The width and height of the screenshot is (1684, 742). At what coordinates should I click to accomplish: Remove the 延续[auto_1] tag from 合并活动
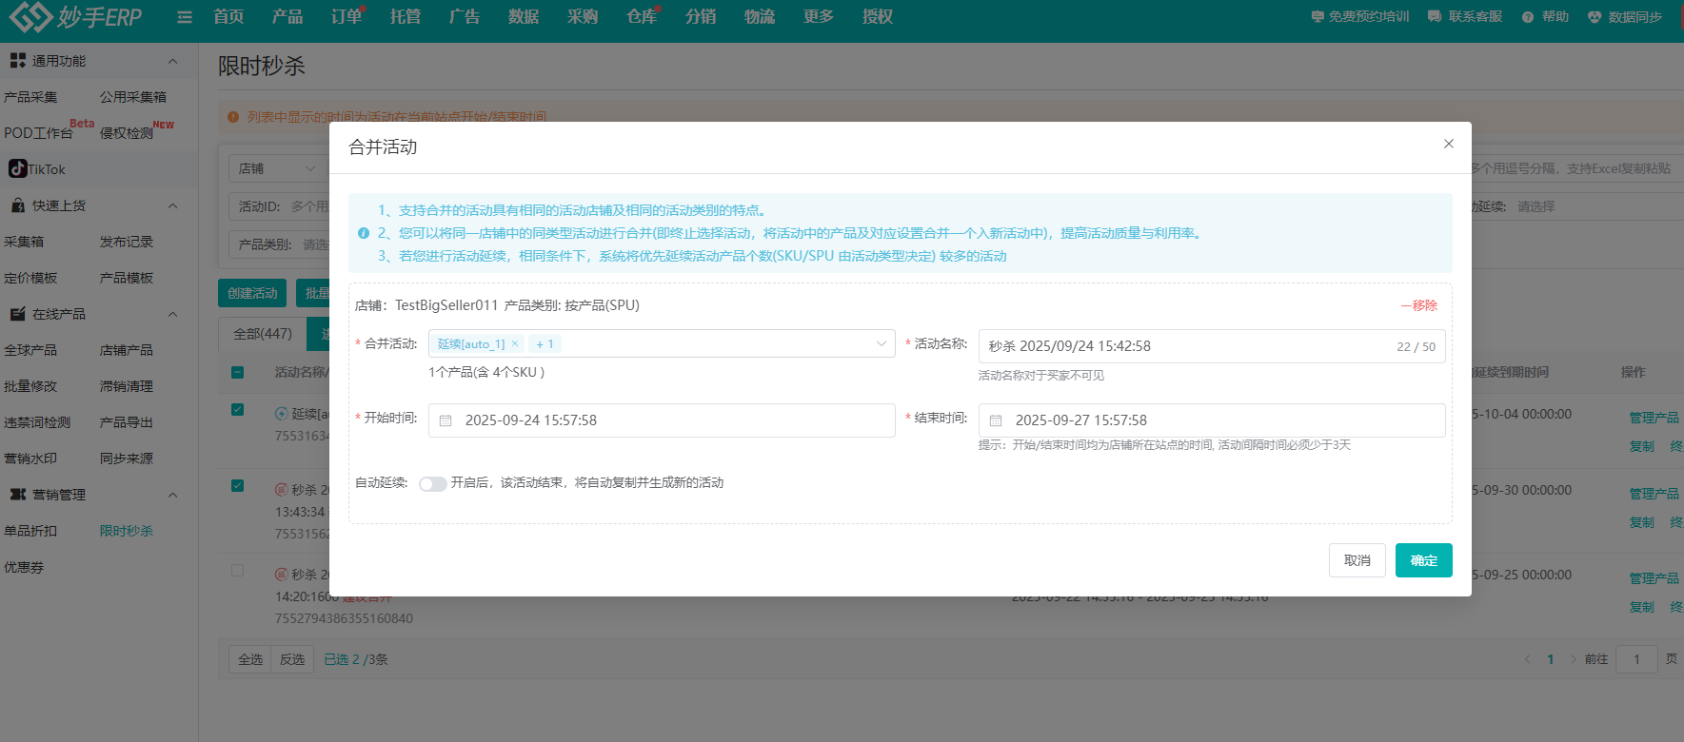tap(515, 343)
